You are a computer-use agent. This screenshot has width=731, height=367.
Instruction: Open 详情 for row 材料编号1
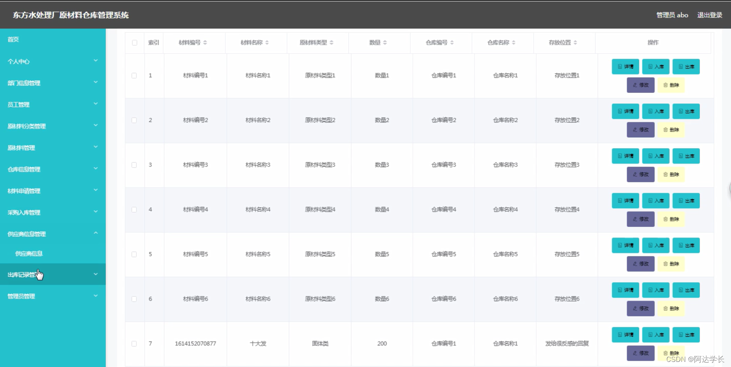coord(625,66)
